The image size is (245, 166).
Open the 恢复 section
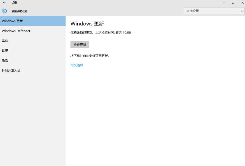tap(33, 51)
